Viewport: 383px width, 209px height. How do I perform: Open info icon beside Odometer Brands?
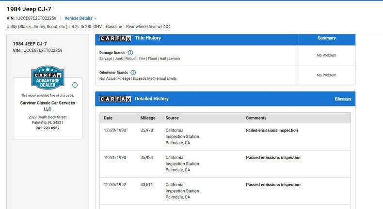point(133,73)
